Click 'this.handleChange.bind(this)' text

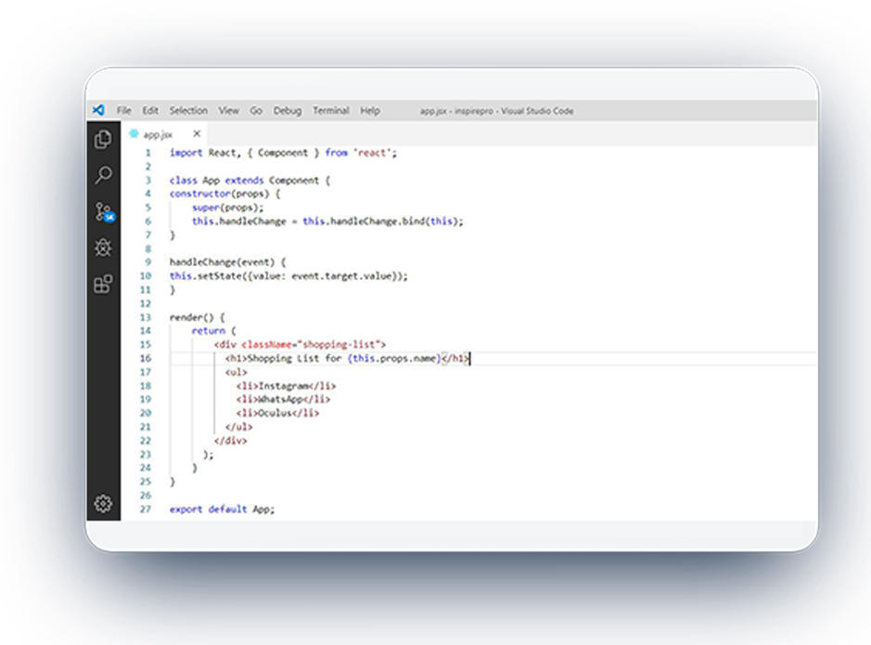380,221
